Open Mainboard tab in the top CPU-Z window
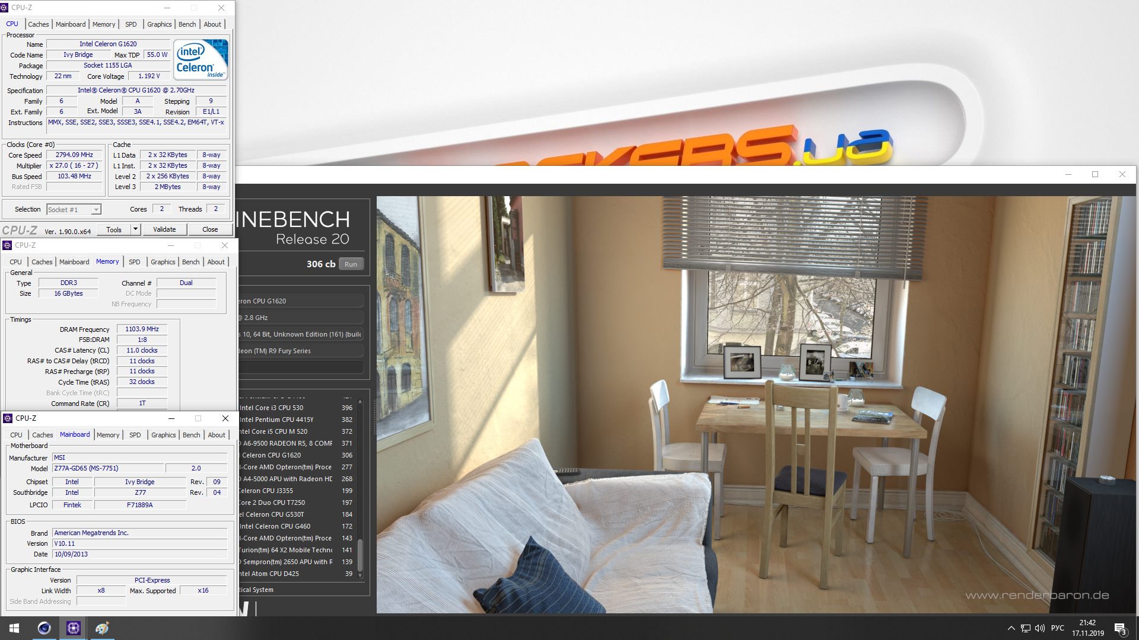The height and width of the screenshot is (640, 1139). (x=71, y=24)
